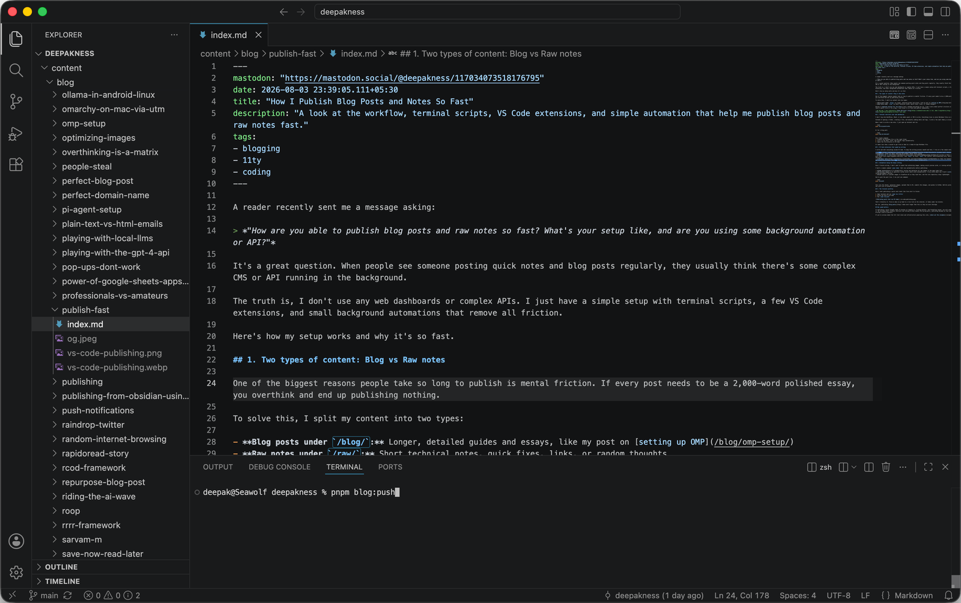961x603 pixels.
Task: Expand the ollama-in-android-linux folder
Action: [x=111, y=95]
